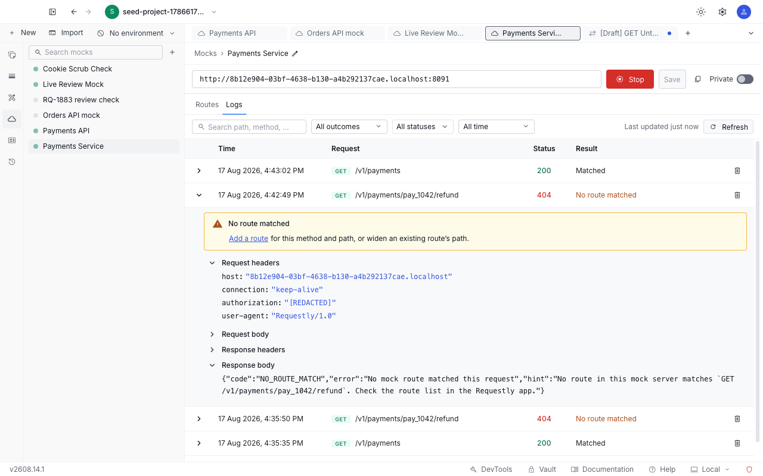This screenshot has height=476, width=763.
Task: Delete the 4:42:49 PM log entry
Action: click(x=737, y=195)
